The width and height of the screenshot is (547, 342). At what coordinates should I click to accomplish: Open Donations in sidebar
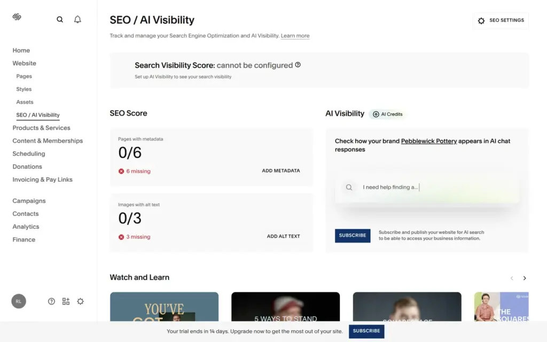point(27,167)
